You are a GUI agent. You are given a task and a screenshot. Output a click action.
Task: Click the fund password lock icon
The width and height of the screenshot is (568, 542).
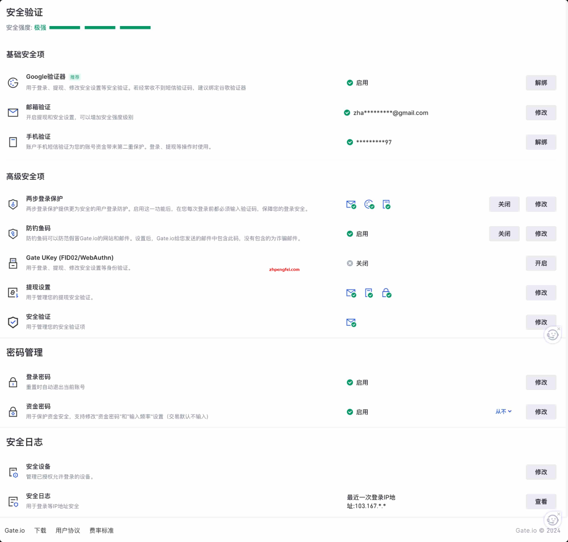point(13,412)
